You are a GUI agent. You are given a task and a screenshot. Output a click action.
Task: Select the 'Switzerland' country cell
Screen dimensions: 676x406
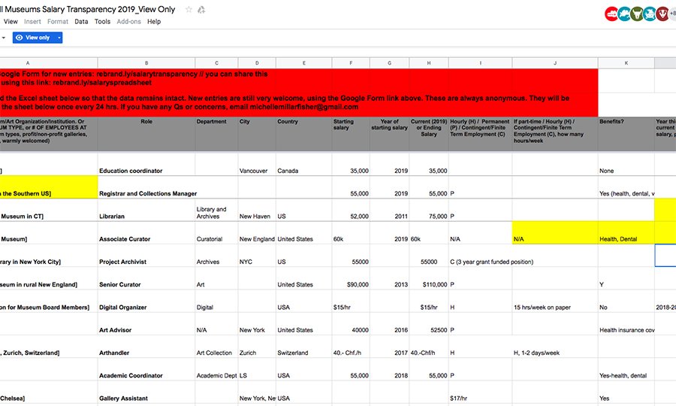pos(304,347)
